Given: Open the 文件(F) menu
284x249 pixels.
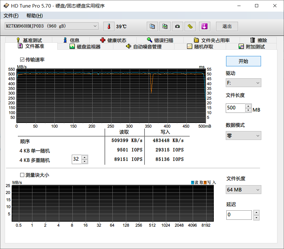Looking at the screenshot, I should (x=11, y=16).
